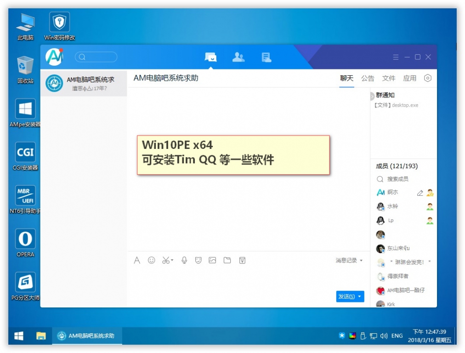The image size is (465, 353).
Task: Click the taskbar clock and date
Action: [430, 336]
